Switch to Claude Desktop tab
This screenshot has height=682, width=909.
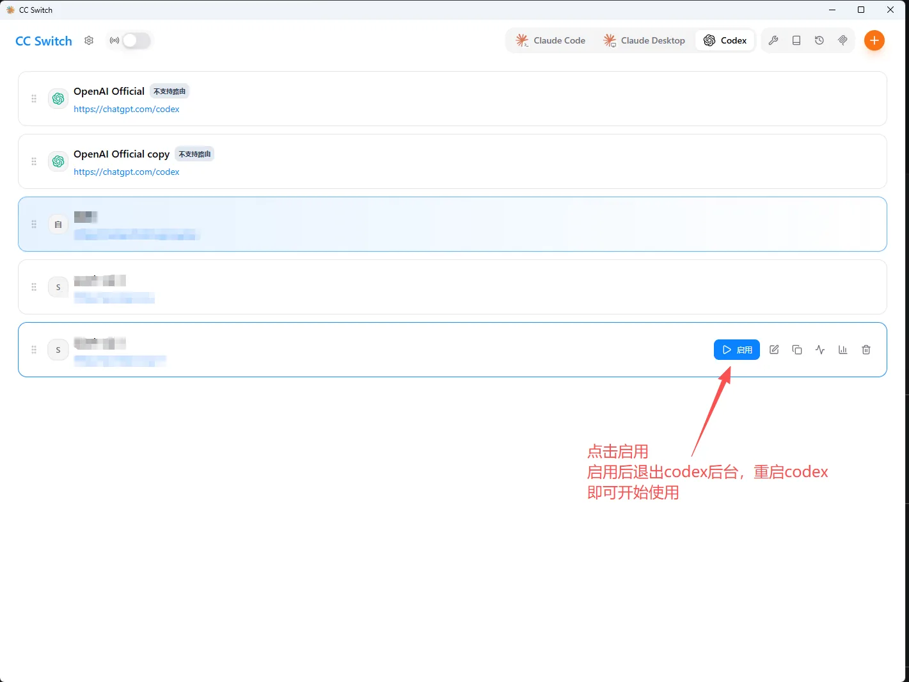pos(644,40)
